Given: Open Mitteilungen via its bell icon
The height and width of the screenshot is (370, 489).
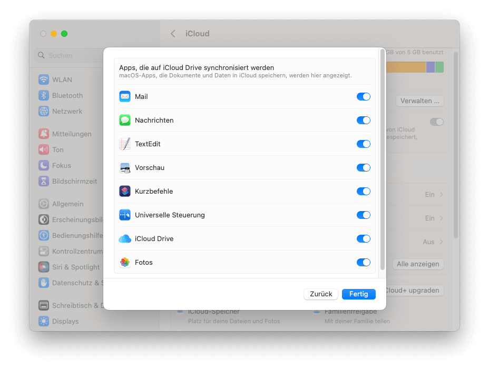Looking at the screenshot, I should 44,134.
